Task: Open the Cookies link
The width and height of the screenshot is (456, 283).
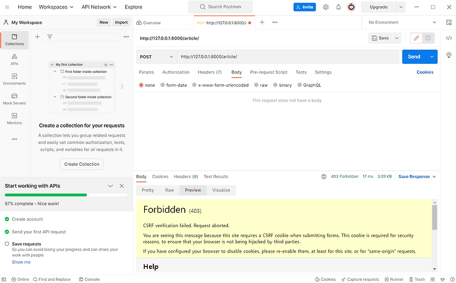Action: click(425, 72)
